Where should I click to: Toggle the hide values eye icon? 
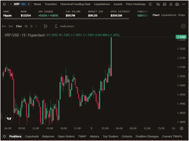coord(158,4)
